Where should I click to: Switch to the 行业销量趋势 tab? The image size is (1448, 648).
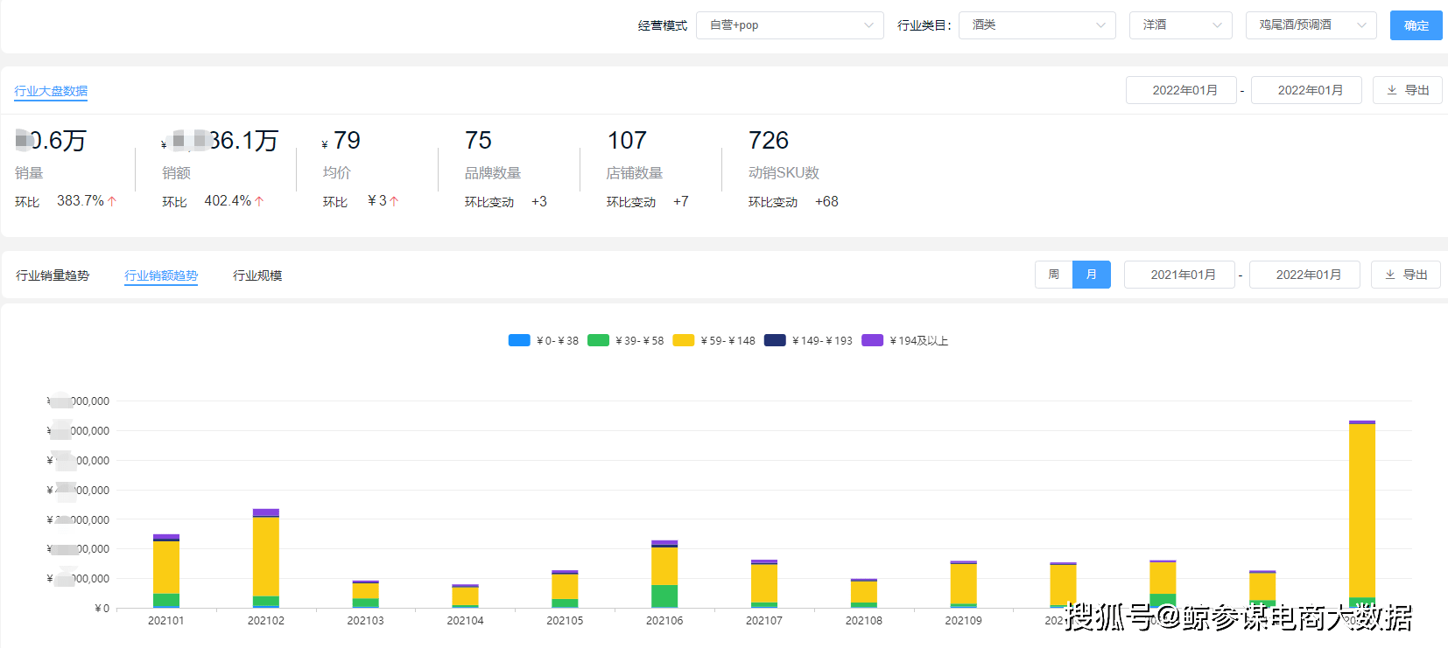(53, 275)
